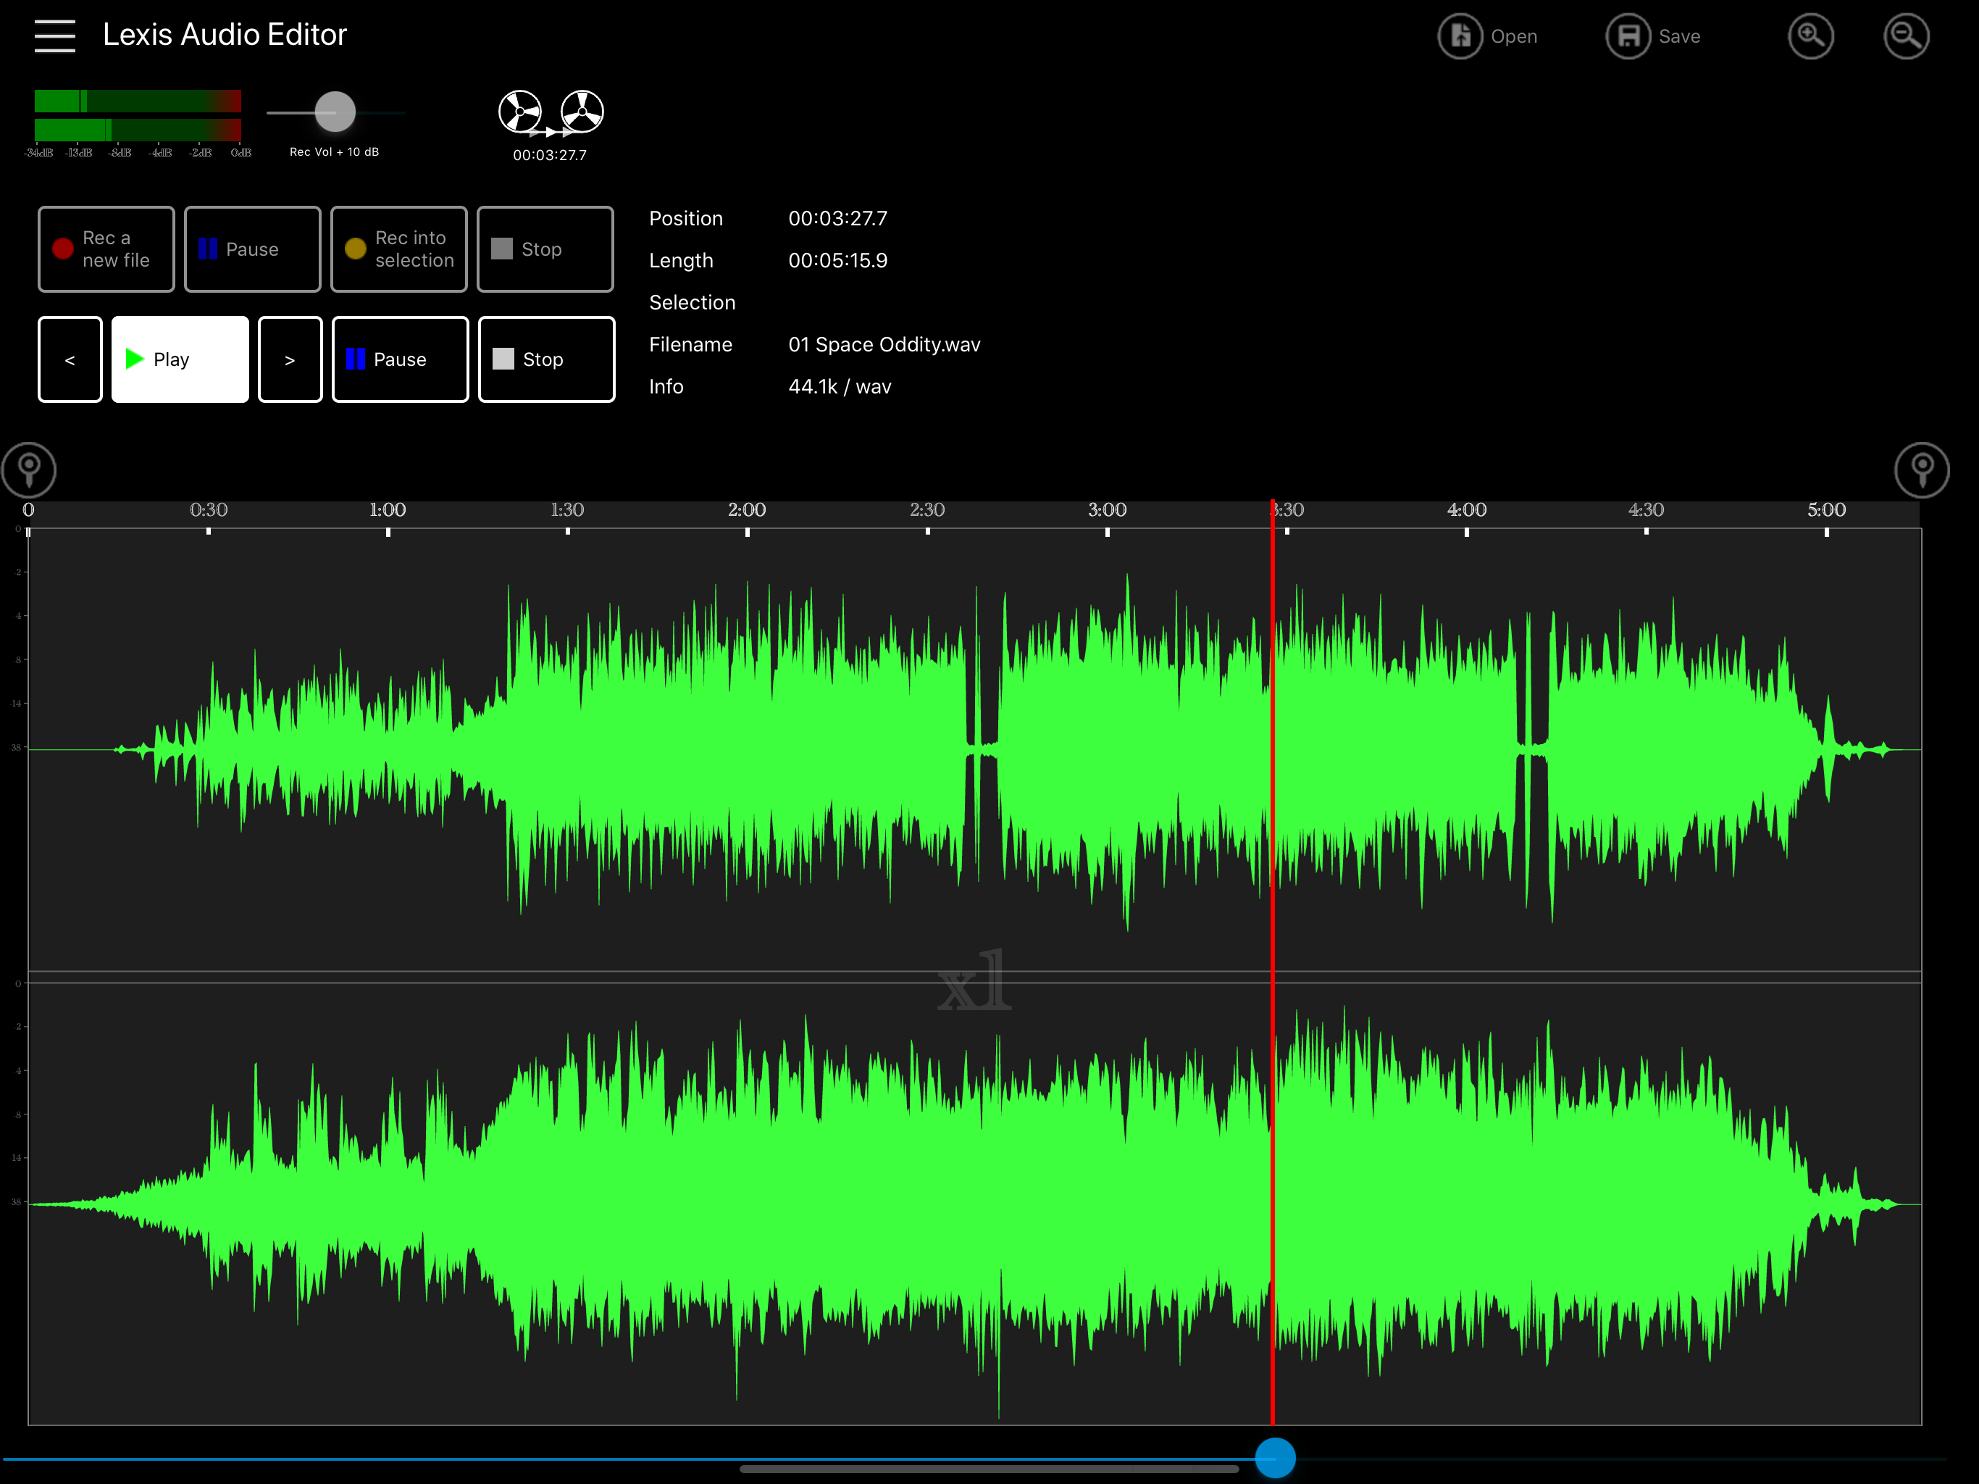Click the blue playback position knob
This screenshot has width=1979, height=1484.
(x=1275, y=1457)
